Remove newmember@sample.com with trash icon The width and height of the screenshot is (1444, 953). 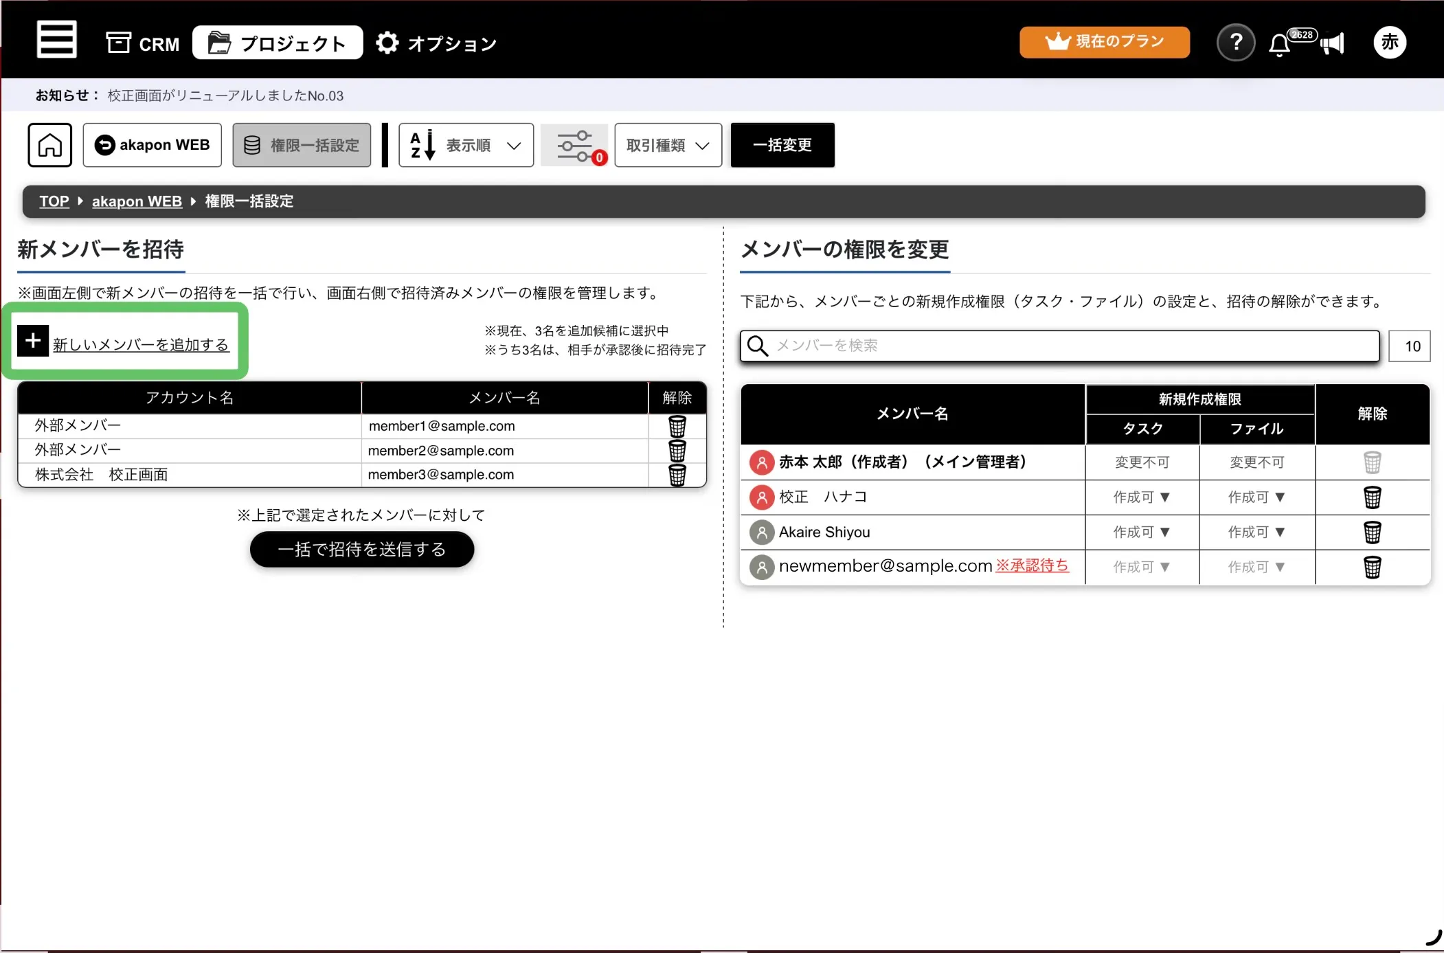coord(1372,568)
